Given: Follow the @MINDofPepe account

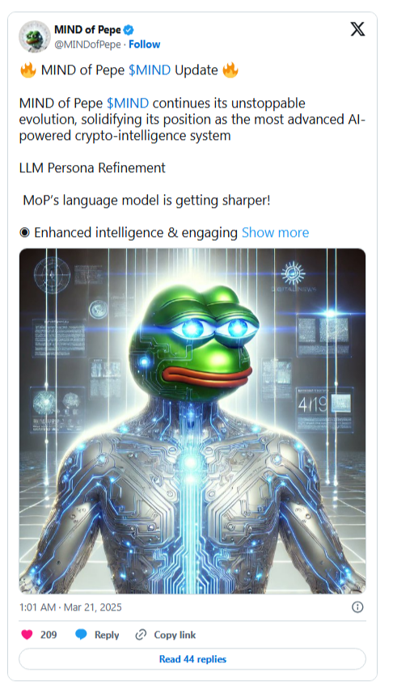Looking at the screenshot, I should pos(144,44).
